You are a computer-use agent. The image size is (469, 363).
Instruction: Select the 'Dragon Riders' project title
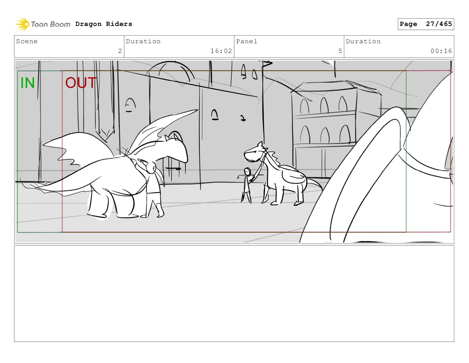click(x=104, y=24)
